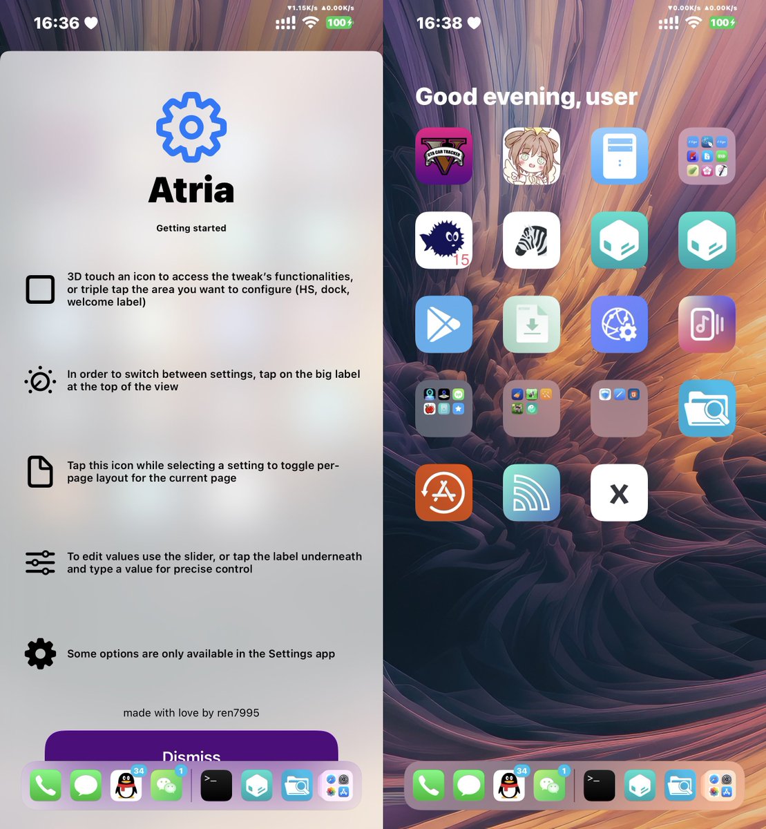Viewport: 766px width, 829px height.
Task: Tap the 16:36 clock in the status bar
Action: [x=57, y=23]
